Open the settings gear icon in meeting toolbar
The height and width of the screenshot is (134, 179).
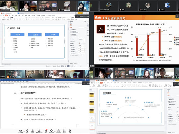click(x=70, y=131)
